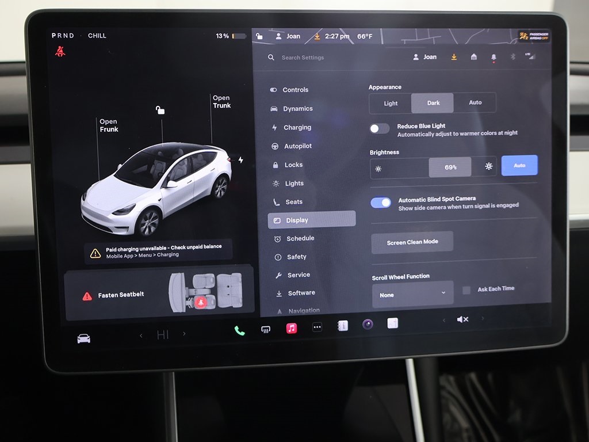Select the Autopilot settings section
The width and height of the screenshot is (589, 442).
point(299,146)
